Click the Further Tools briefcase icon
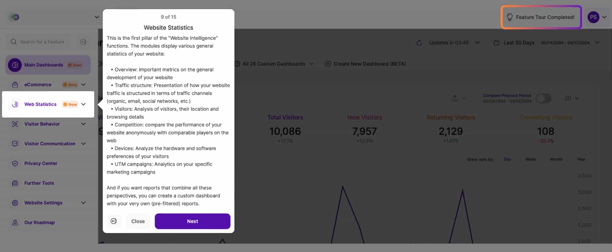Viewport: 612px width, 252px height. (x=15, y=183)
